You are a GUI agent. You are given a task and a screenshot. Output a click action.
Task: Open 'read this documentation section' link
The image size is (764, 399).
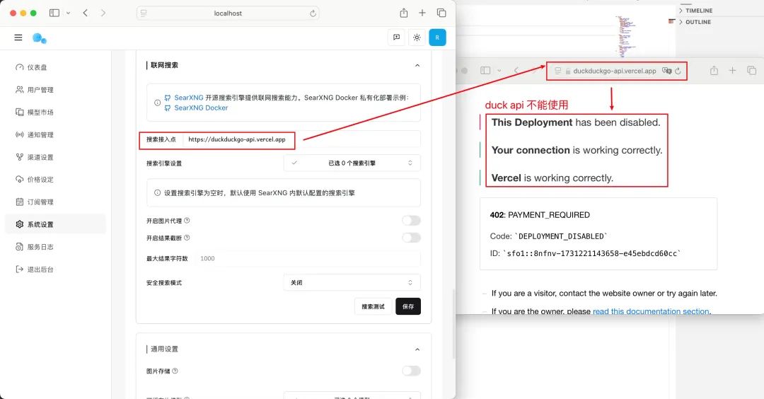(x=651, y=311)
